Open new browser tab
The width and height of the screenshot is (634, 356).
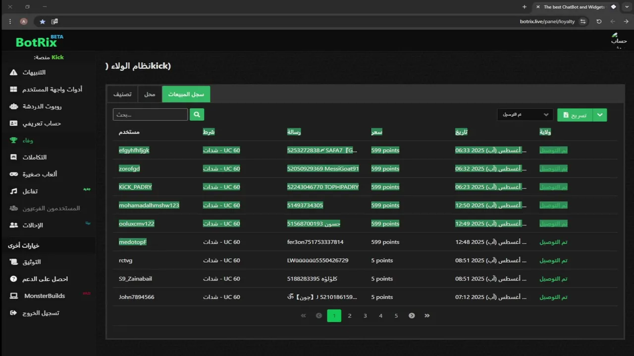(525, 7)
